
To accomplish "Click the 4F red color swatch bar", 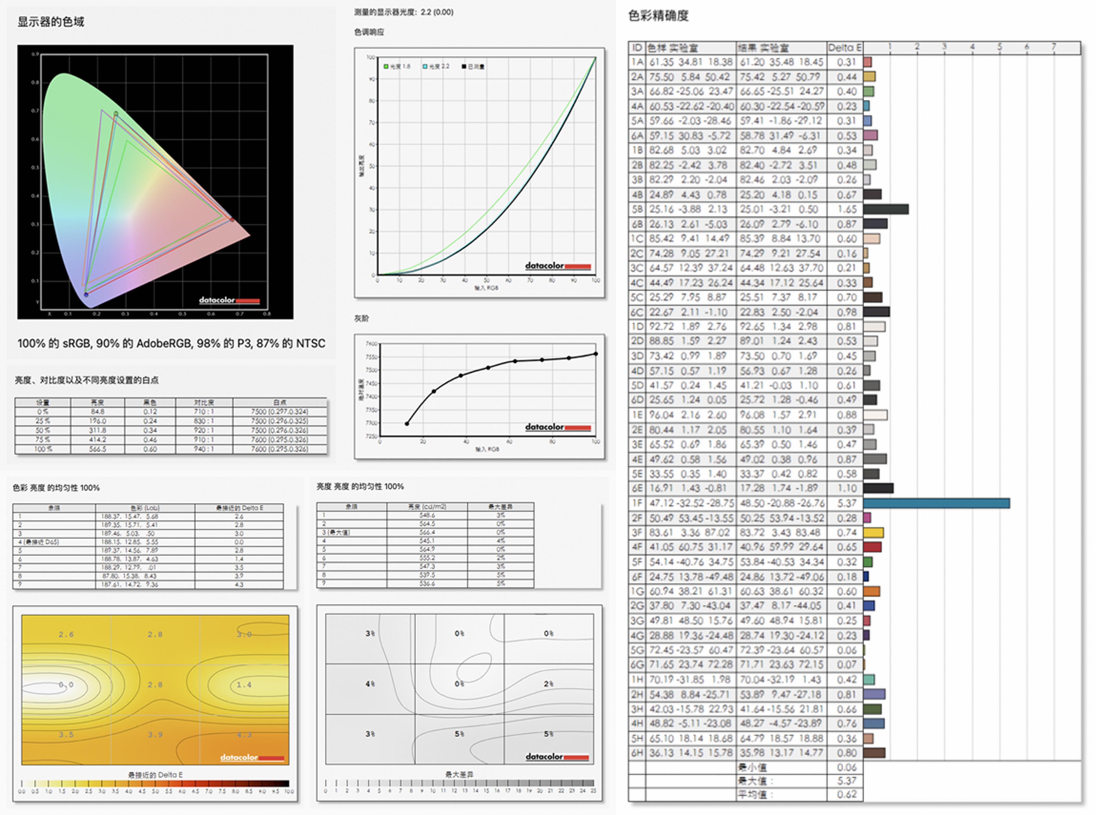I will coord(872,547).
